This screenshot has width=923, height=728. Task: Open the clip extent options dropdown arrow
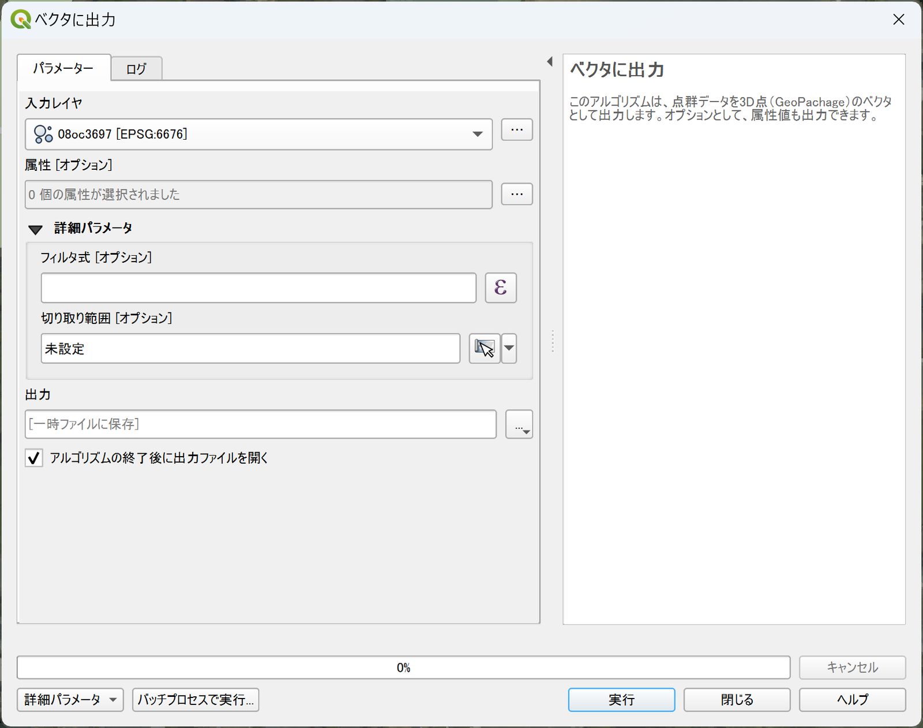pos(509,348)
